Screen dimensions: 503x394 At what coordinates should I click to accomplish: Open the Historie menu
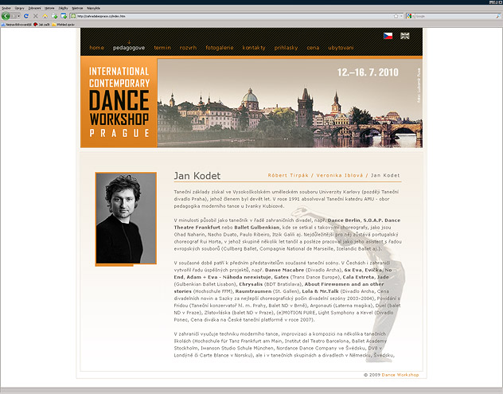point(49,8)
